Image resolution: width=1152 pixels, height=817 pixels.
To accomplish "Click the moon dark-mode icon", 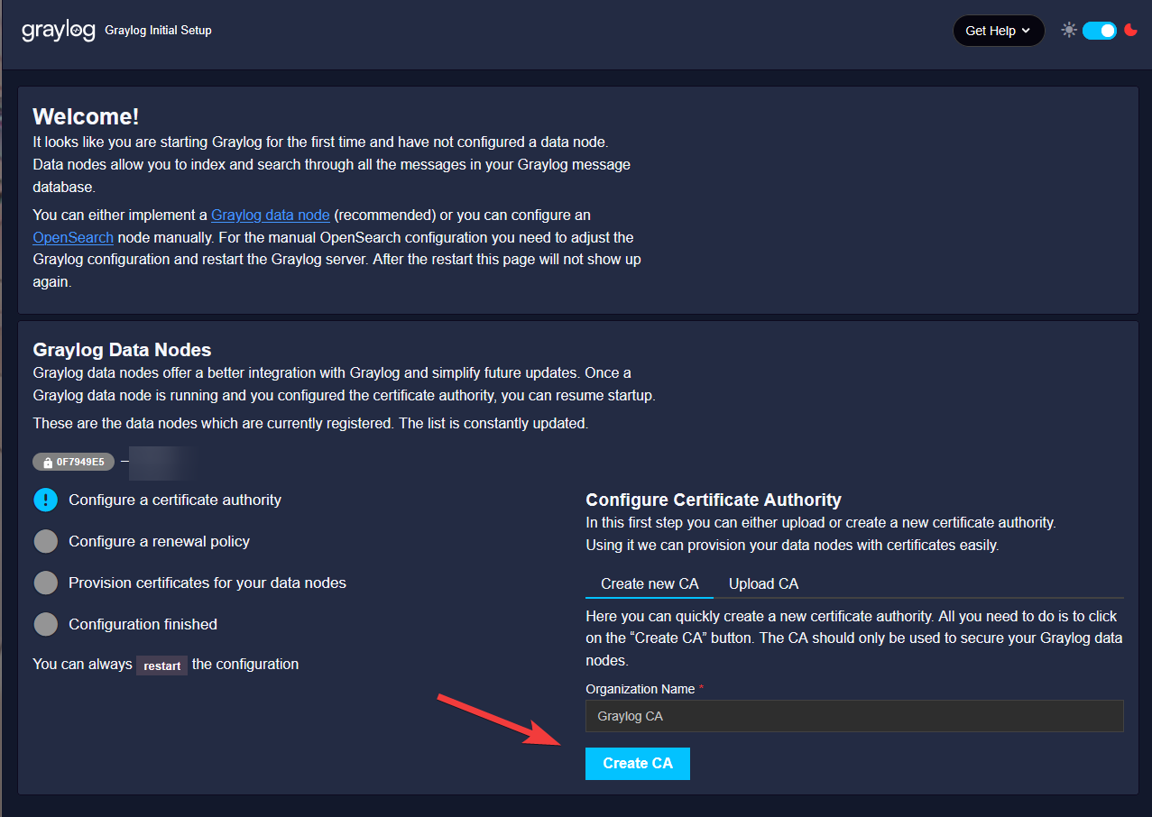I will (1131, 31).
